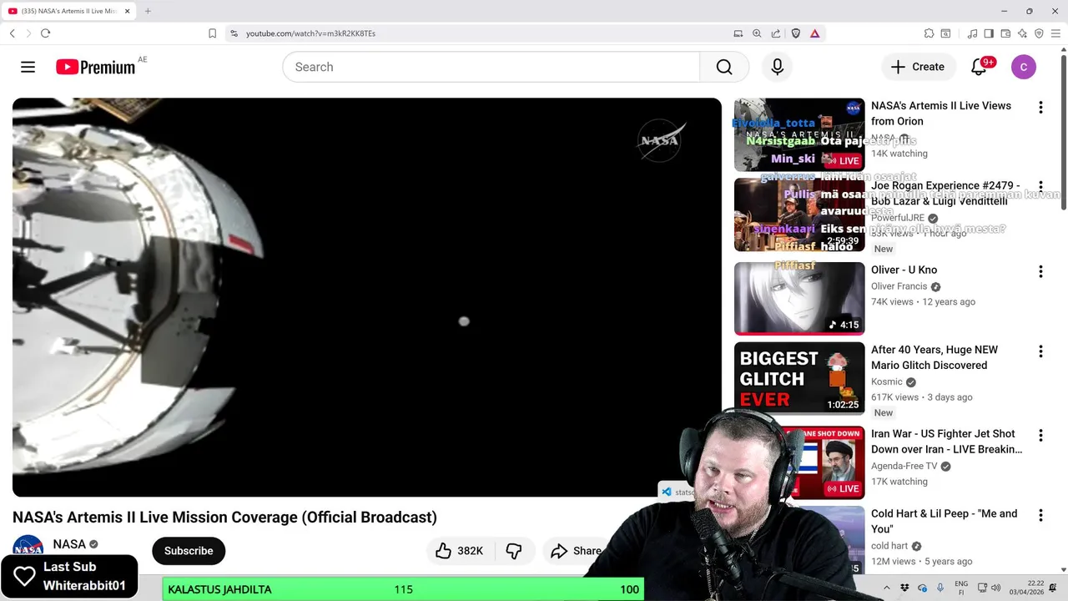Screen dimensions: 1068x601
Task: Open Oliver U Kno anime thumbnail
Action: [799, 298]
